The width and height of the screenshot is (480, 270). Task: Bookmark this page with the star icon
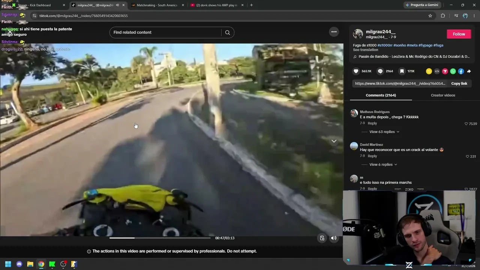point(430,16)
